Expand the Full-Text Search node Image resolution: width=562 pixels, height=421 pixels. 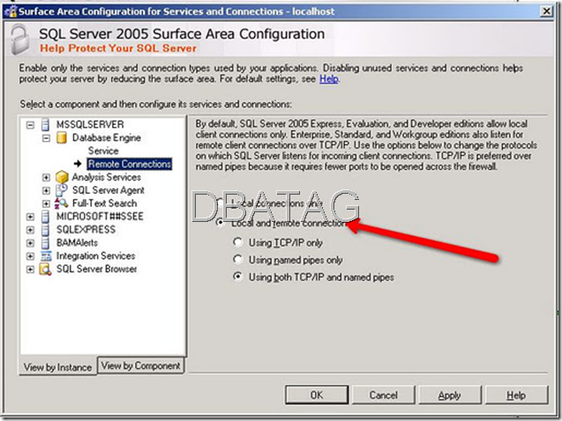46,203
